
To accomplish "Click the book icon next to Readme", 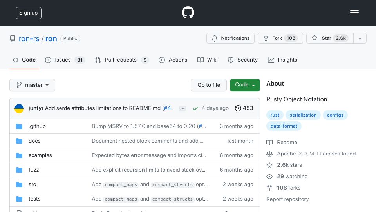I will pos(269,142).
